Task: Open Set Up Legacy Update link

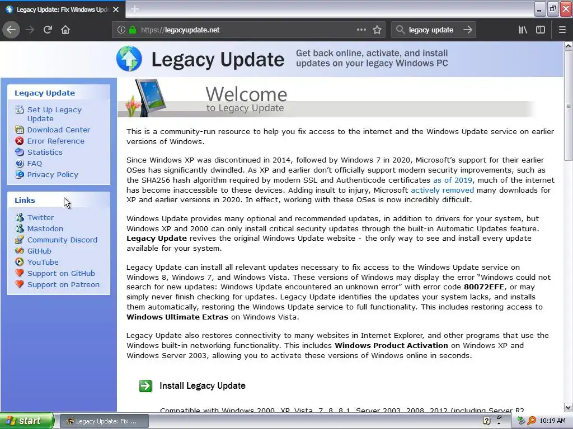Action: [54, 114]
